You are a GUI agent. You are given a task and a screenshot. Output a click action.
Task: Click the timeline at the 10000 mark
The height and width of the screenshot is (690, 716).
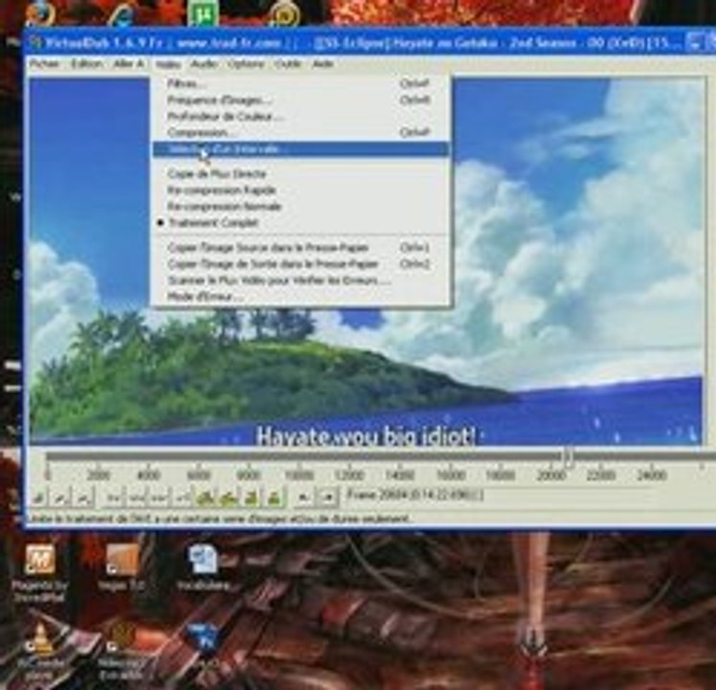pos(299,475)
